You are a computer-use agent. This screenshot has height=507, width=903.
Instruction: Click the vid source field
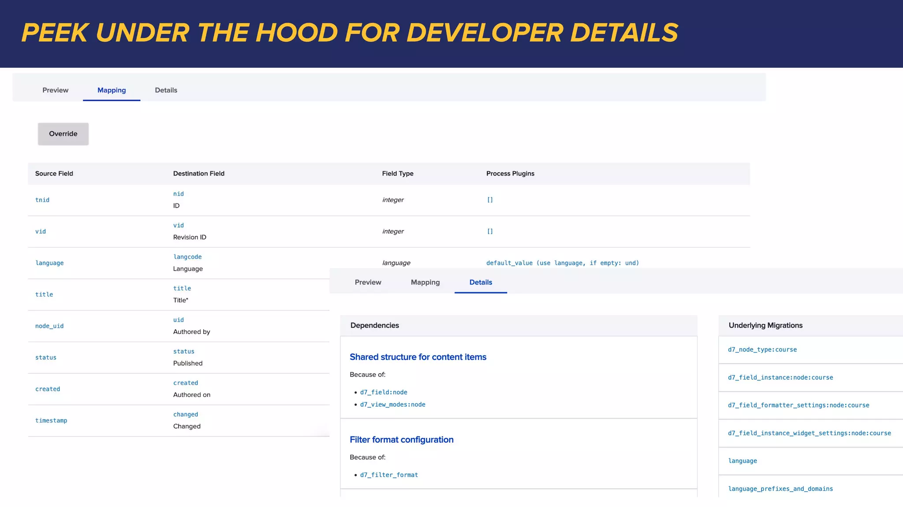click(41, 231)
